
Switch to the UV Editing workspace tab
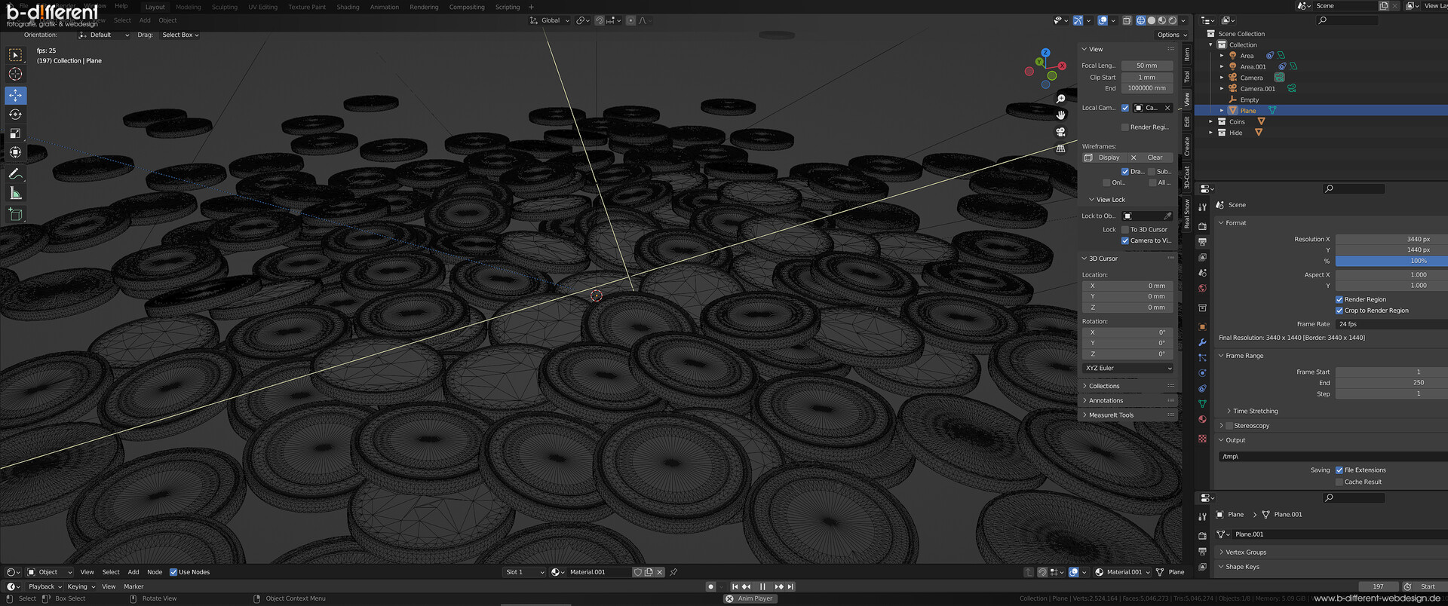pos(262,8)
